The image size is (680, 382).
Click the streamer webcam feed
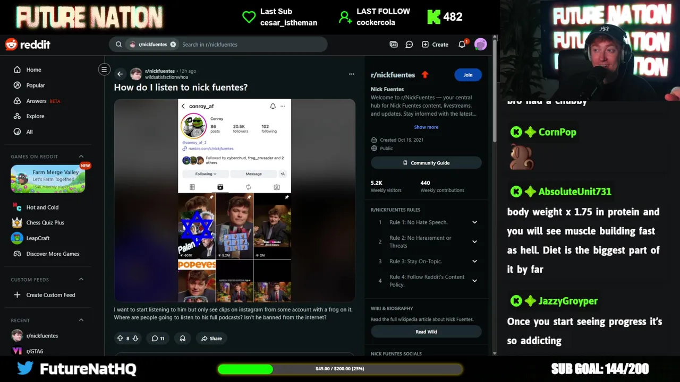point(590,50)
